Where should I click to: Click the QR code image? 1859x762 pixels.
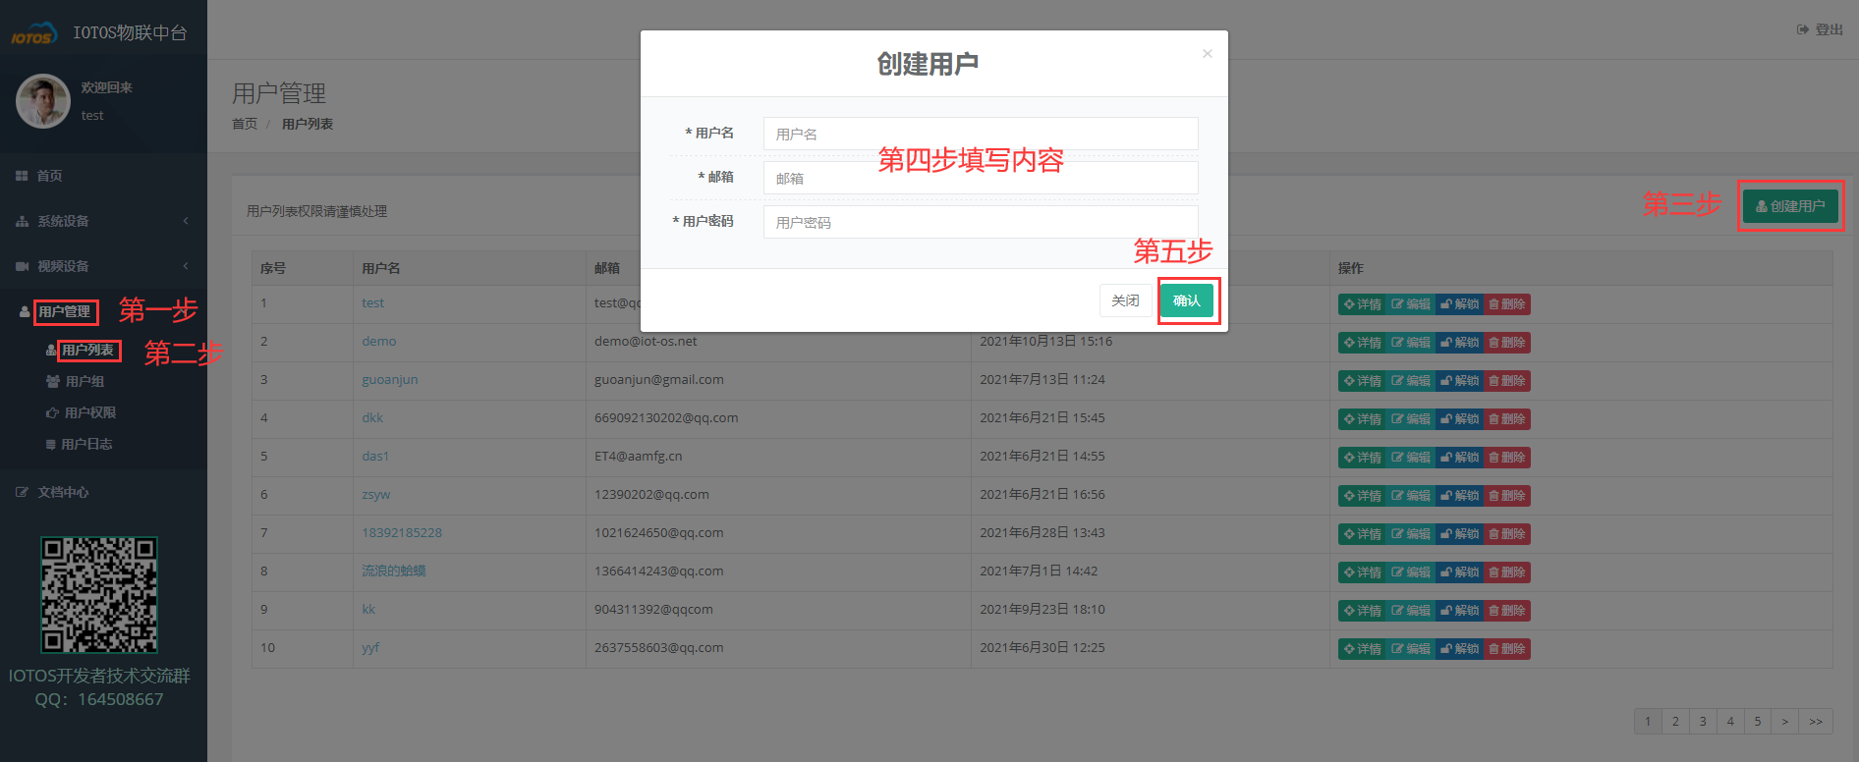pyautogui.click(x=99, y=595)
